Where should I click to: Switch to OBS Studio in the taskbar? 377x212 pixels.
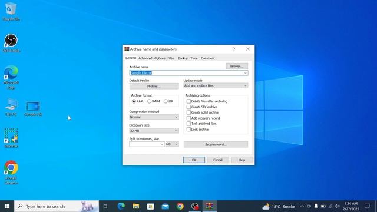click(x=195, y=206)
